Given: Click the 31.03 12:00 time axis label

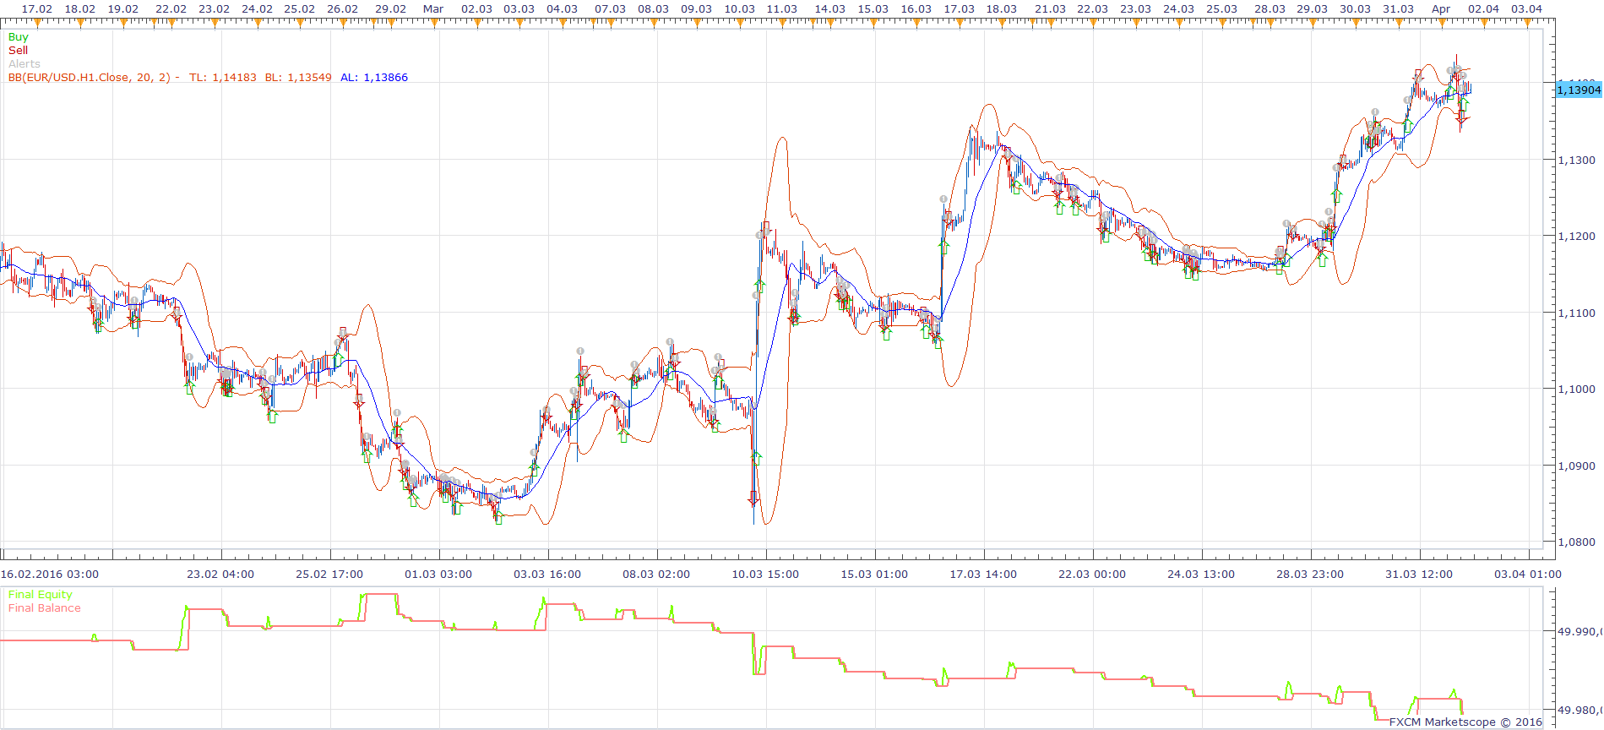Looking at the screenshot, I should (1419, 575).
